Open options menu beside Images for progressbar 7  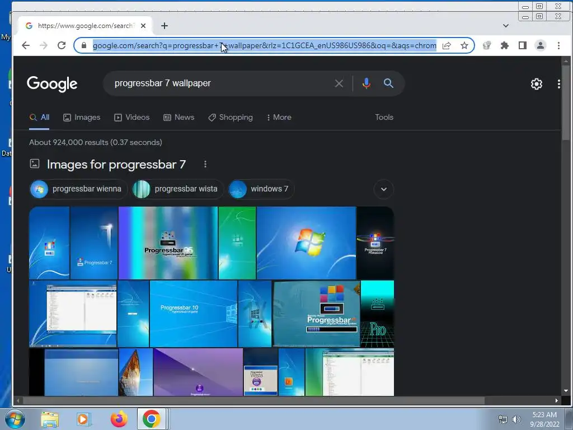tap(205, 164)
